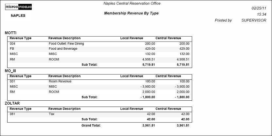Select the MOTTI group heading
Image resolution: width=272 pixels, height=136 pixels.
point(11,33)
